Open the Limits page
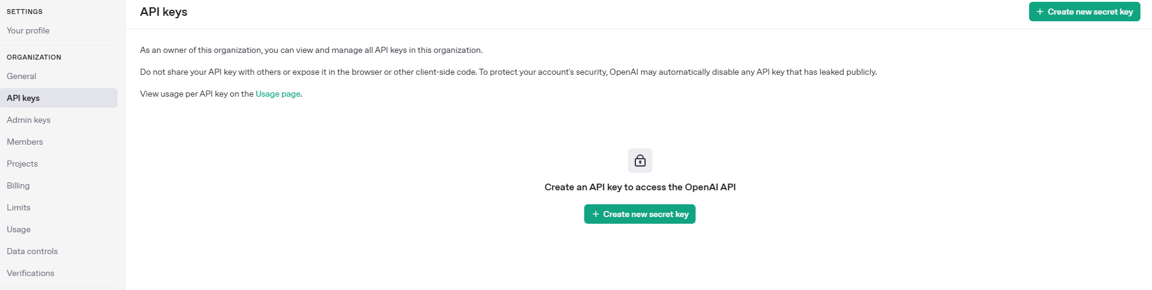The height and width of the screenshot is (290, 1152). click(x=19, y=207)
